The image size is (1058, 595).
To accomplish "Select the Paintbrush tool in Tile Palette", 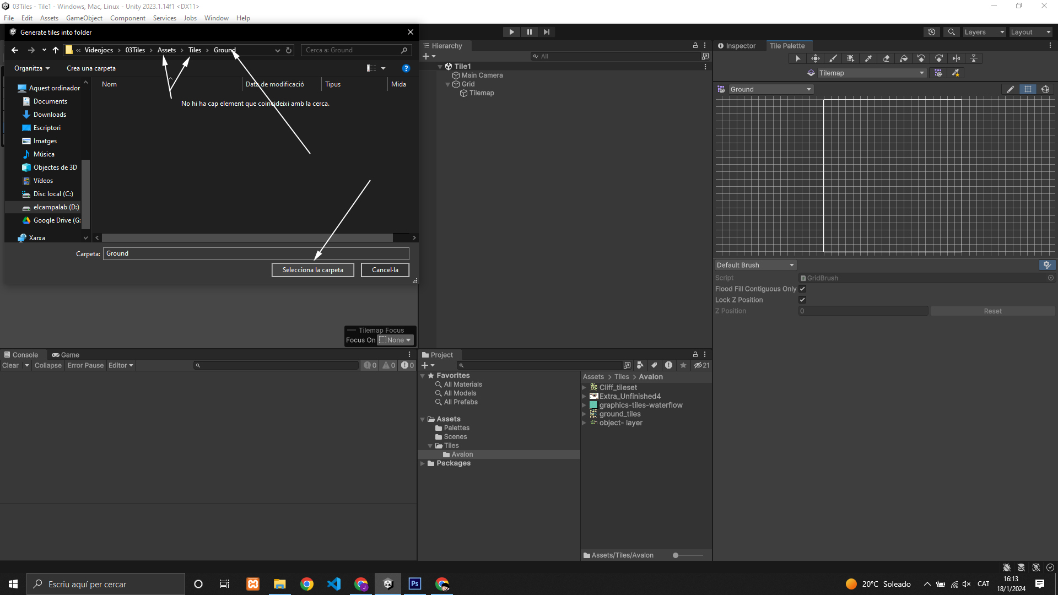I will [833, 58].
